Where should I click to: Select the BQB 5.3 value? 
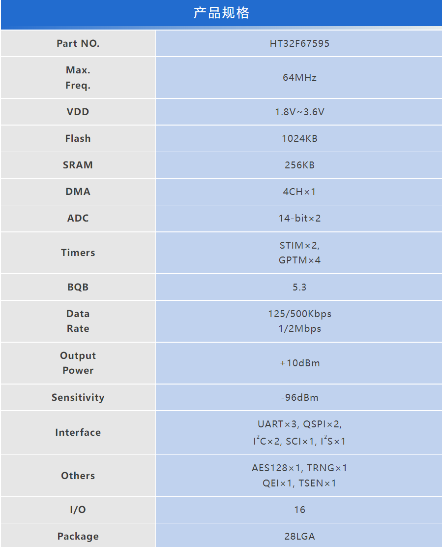click(x=299, y=287)
